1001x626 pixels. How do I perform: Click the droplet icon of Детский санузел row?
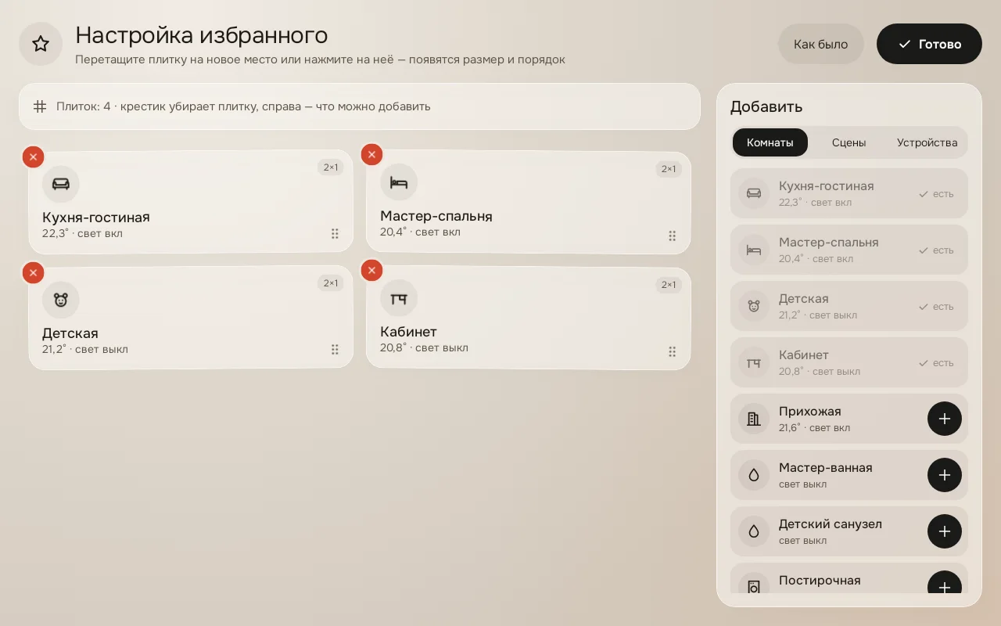tap(754, 531)
